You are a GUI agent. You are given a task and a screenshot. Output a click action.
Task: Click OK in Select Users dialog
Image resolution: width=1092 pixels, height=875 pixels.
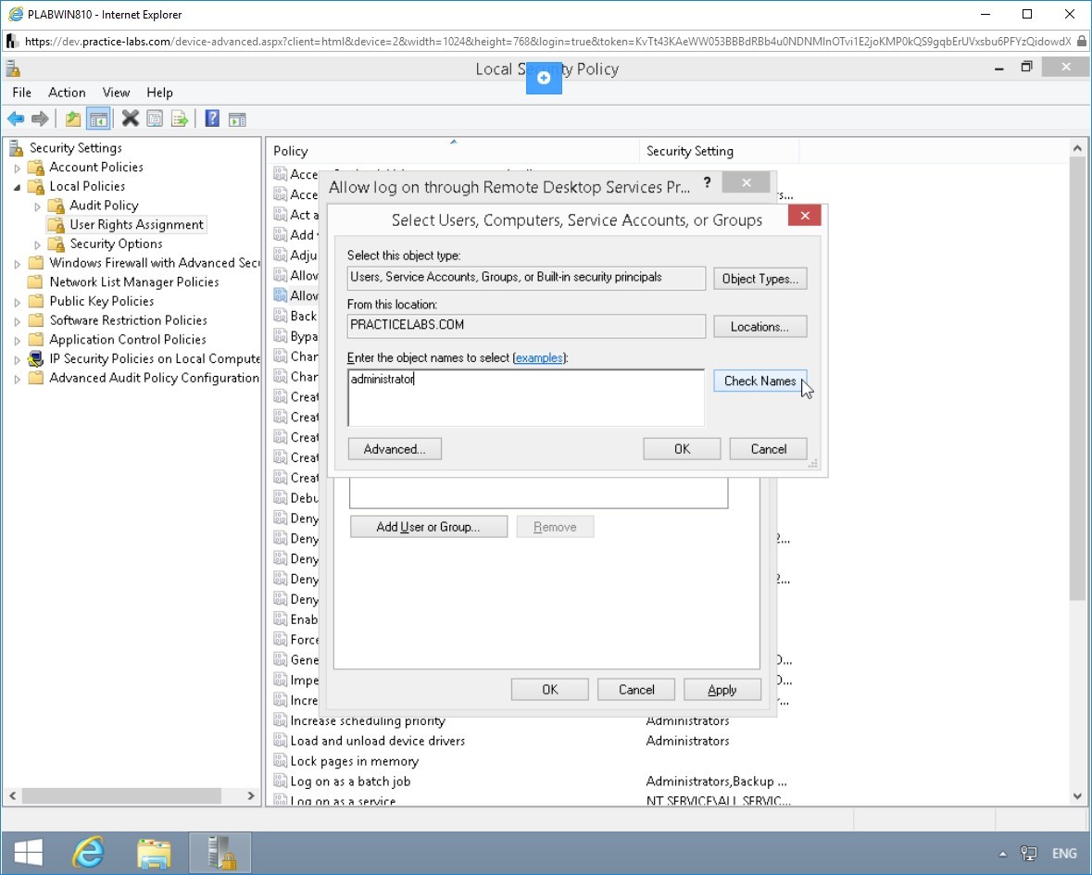pos(682,449)
